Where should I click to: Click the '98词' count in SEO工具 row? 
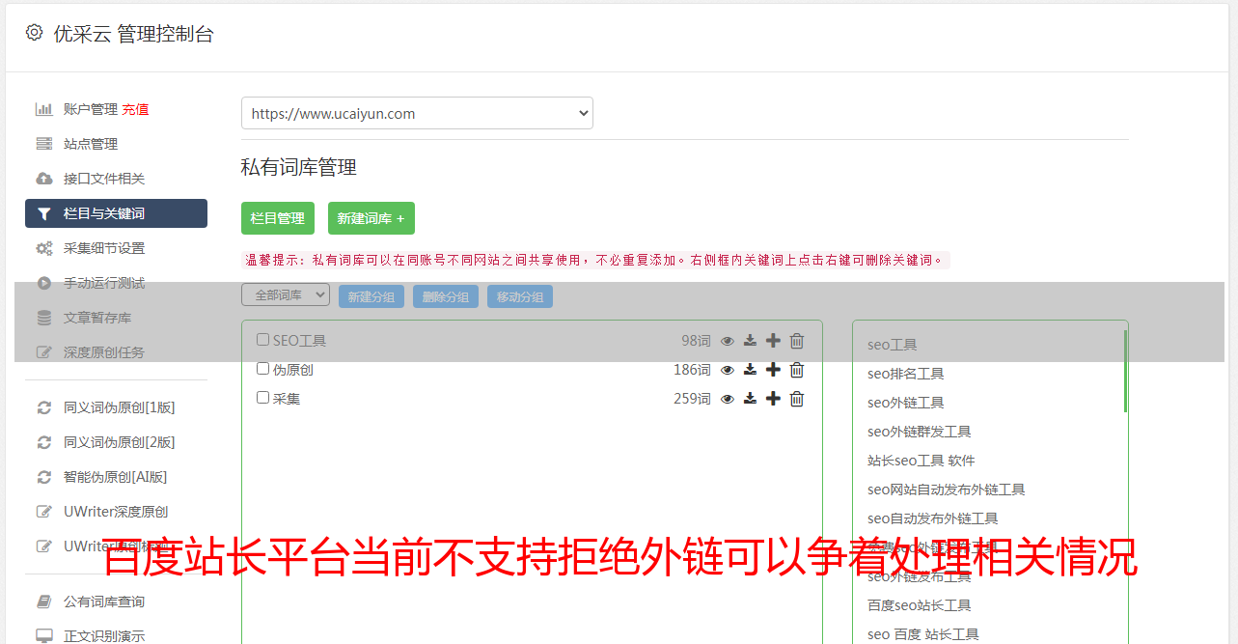[696, 341]
